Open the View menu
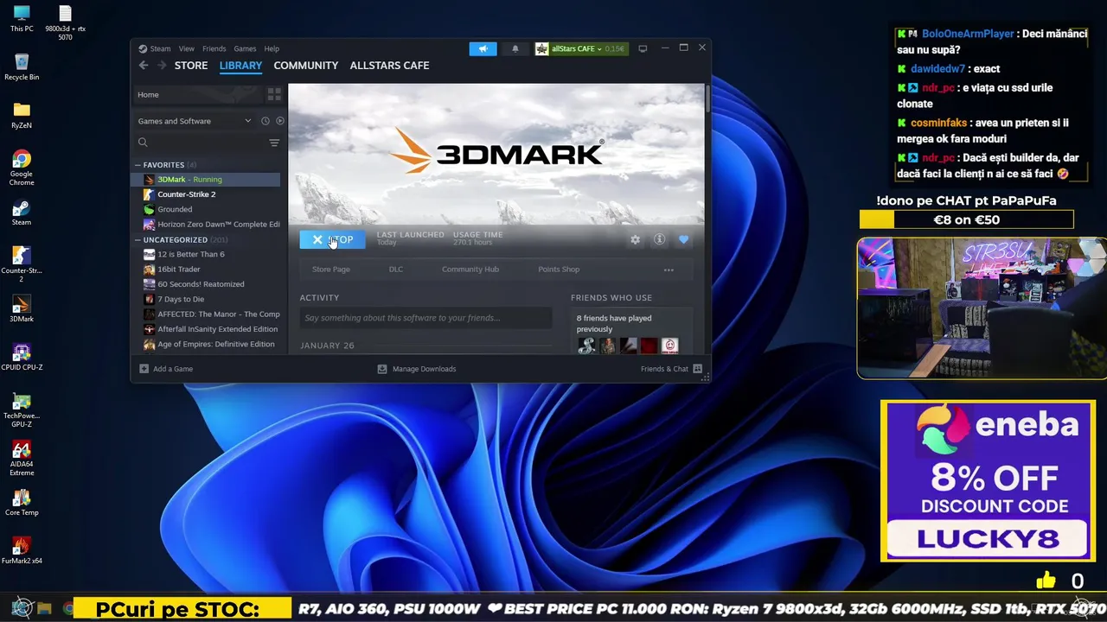The height and width of the screenshot is (622, 1107). [187, 48]
